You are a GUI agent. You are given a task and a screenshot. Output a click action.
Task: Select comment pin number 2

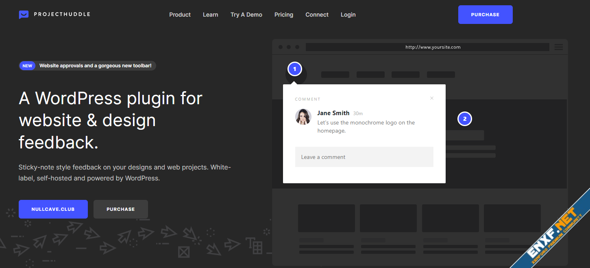465,119
